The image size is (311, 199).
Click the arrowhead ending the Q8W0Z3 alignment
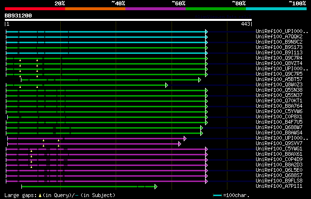[x=167, y=85]
